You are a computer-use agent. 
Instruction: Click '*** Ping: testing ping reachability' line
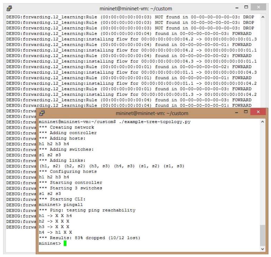[87, 210]
